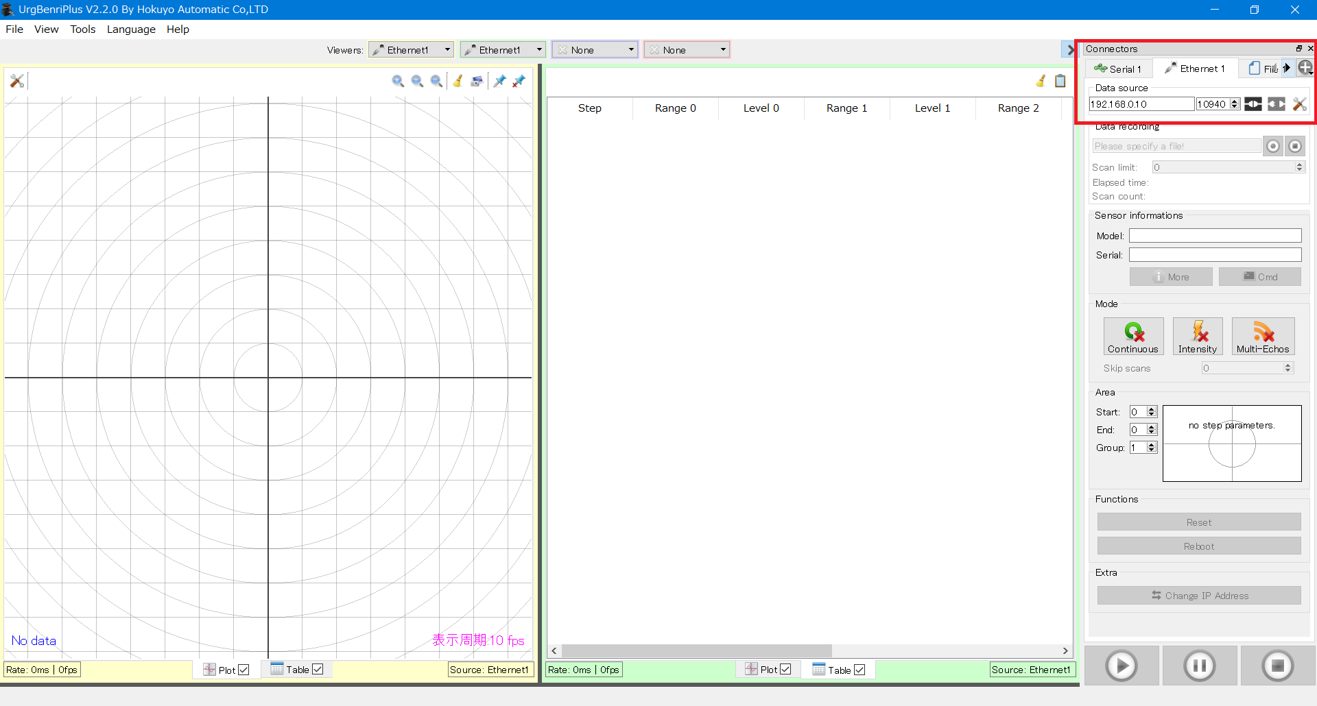
Task: Copy table data with clipboard icon
Action: point(1060,81)
